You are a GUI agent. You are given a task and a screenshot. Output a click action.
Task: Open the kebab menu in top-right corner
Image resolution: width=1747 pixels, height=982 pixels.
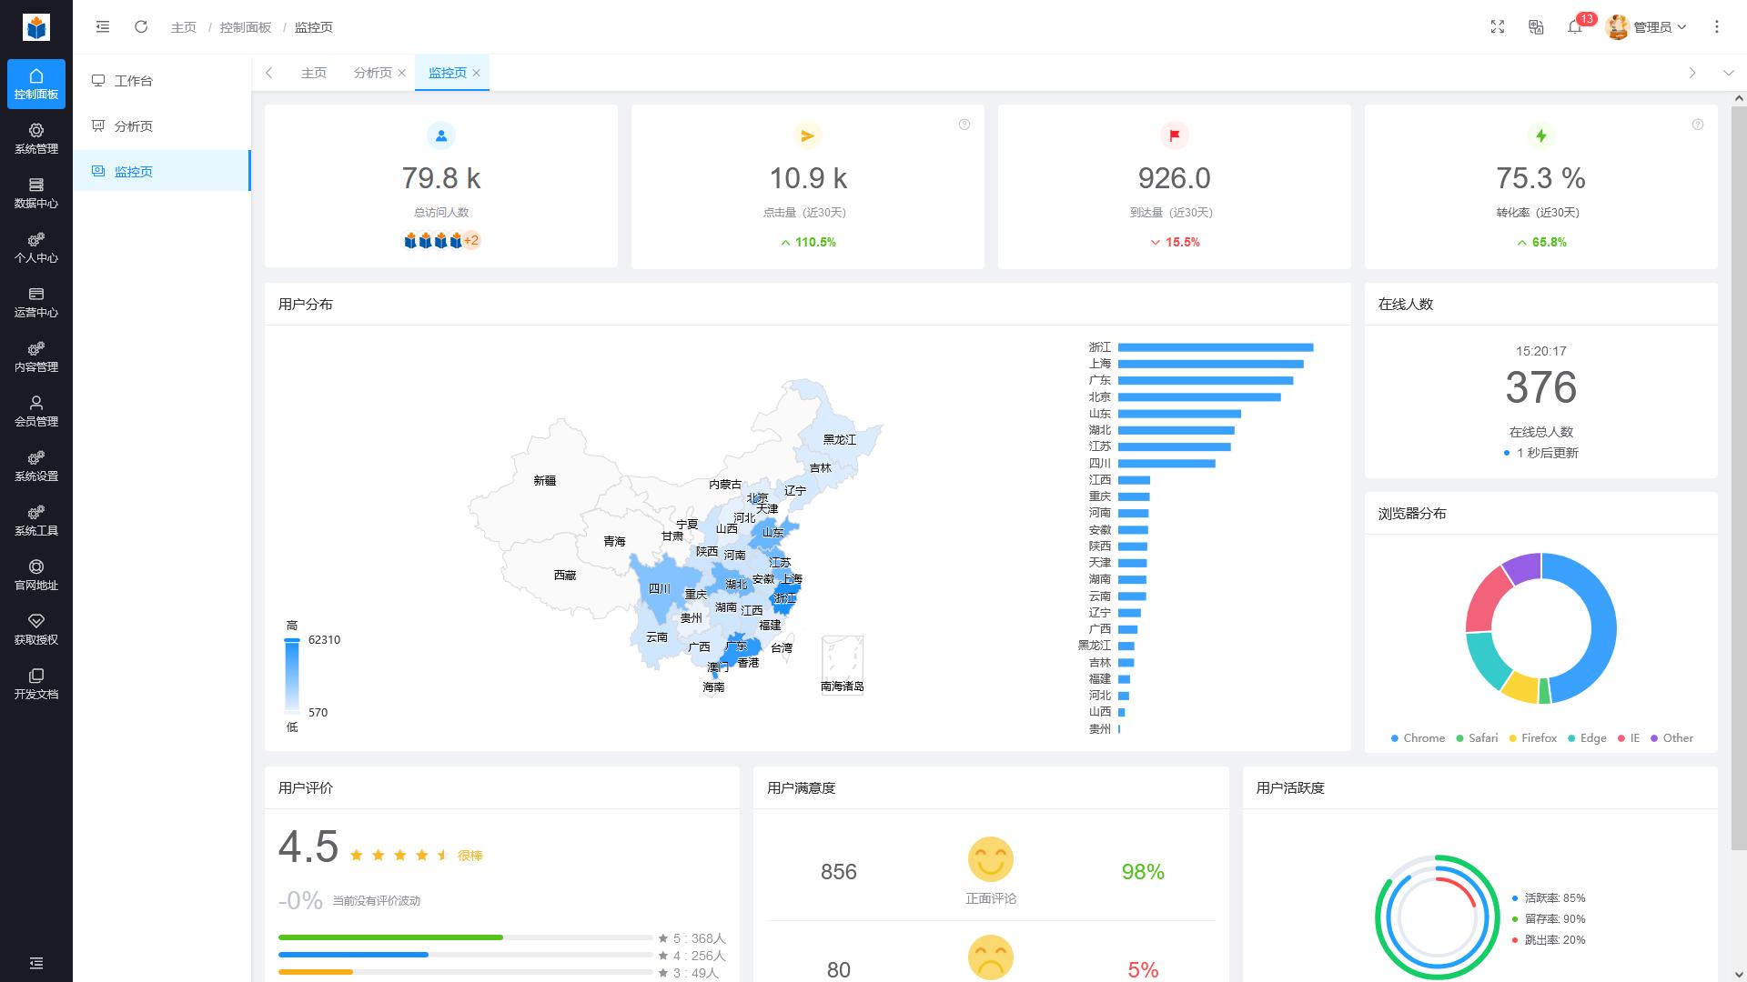[x=1718, y=27]
